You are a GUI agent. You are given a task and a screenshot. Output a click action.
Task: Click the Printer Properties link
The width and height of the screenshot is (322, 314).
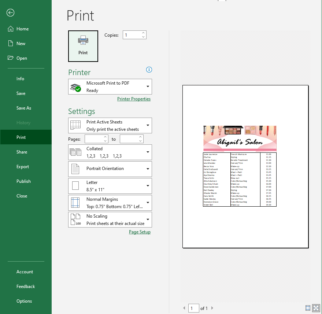click(x=134, y=99)
